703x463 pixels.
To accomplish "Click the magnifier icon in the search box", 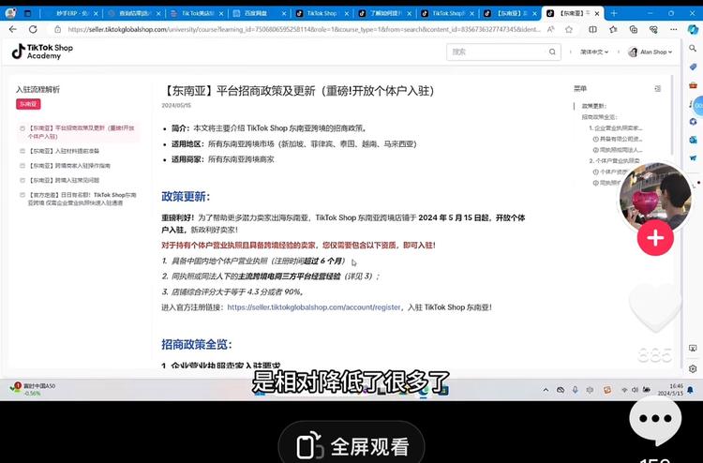I will [x=552, y=52].
